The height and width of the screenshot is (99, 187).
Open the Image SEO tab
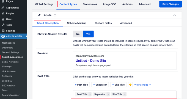pos(110,4)
